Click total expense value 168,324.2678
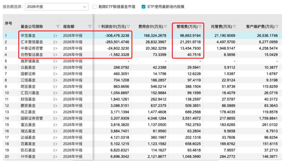 click(x=155, y=36)
